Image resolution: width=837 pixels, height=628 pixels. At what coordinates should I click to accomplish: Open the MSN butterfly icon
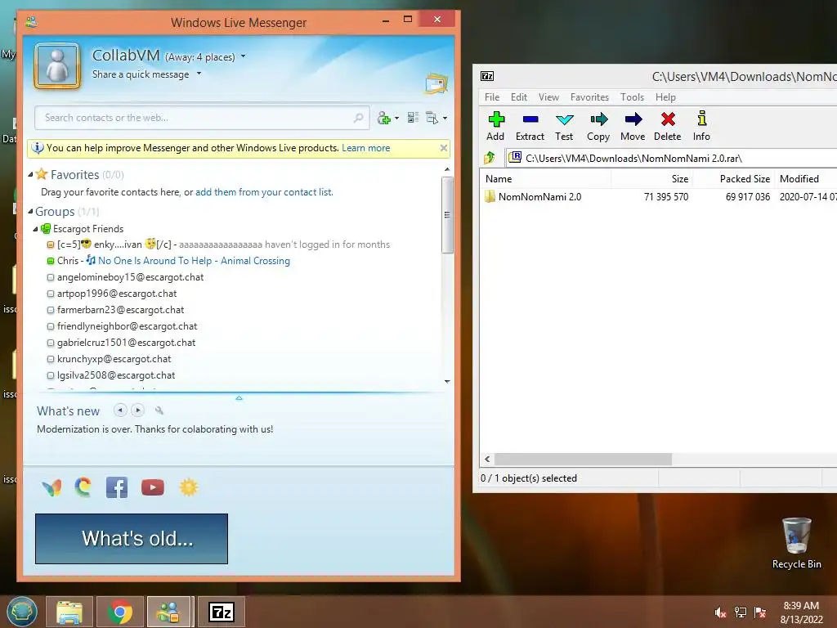pyautogui.click(x=51, y=487)
